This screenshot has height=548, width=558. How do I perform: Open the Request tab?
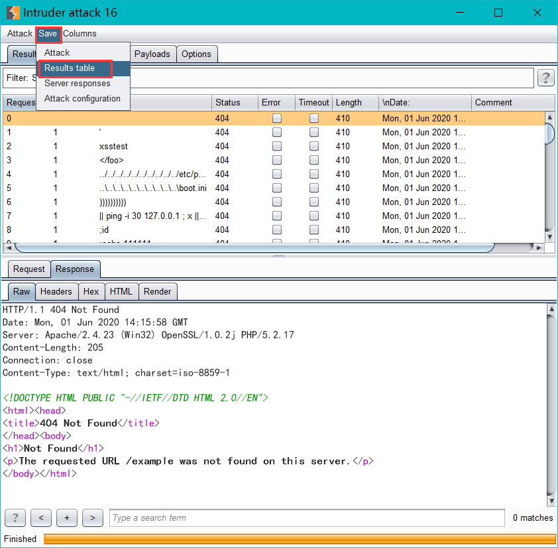pos(28,269)
